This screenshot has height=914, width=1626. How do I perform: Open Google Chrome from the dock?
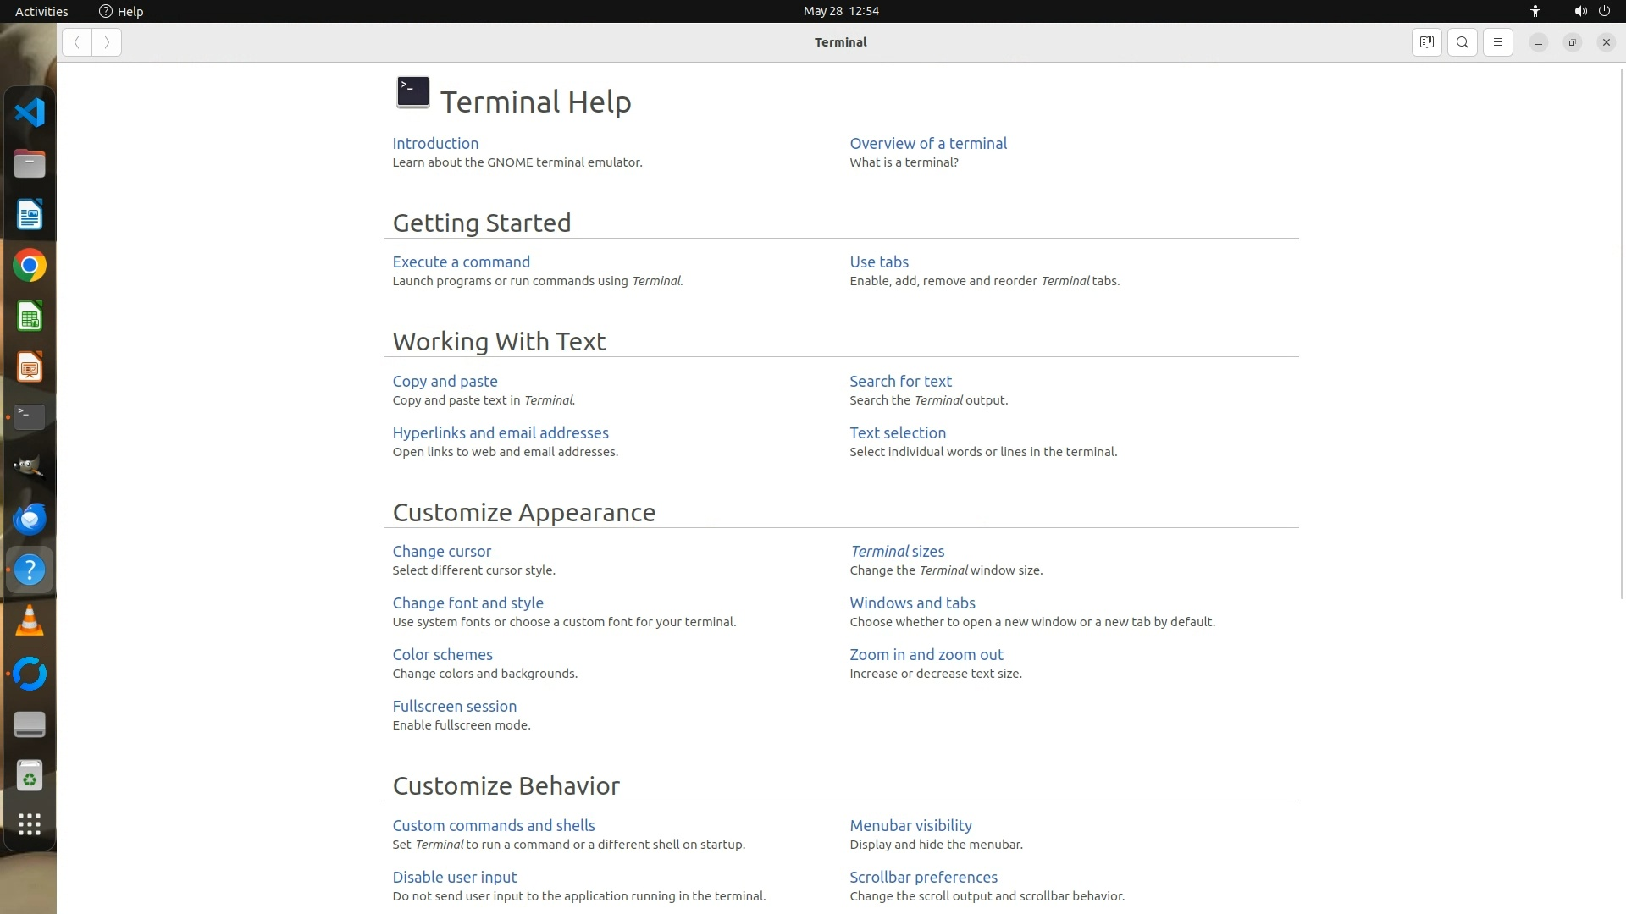30,266
